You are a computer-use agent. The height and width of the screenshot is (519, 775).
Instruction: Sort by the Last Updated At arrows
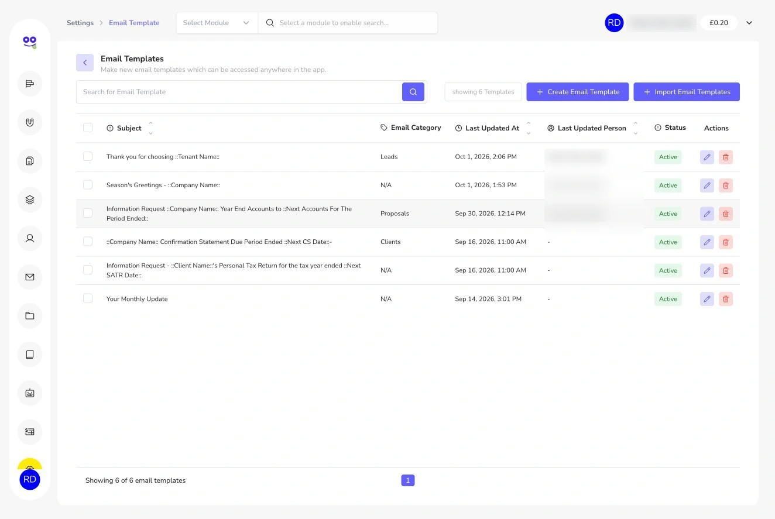coord(529,128)
